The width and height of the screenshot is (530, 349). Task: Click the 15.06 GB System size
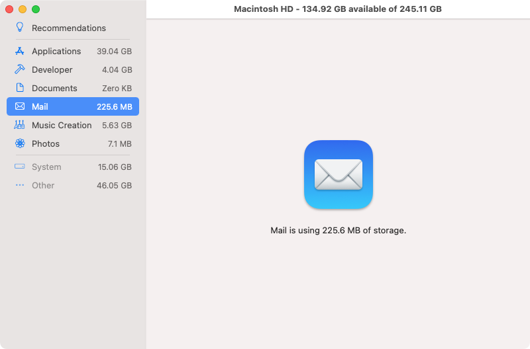pos(115,167)
